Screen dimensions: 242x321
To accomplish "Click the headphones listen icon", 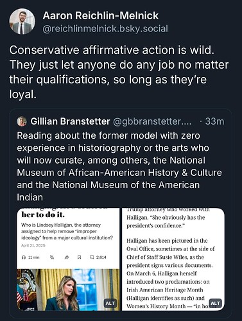I will point(24,257).
